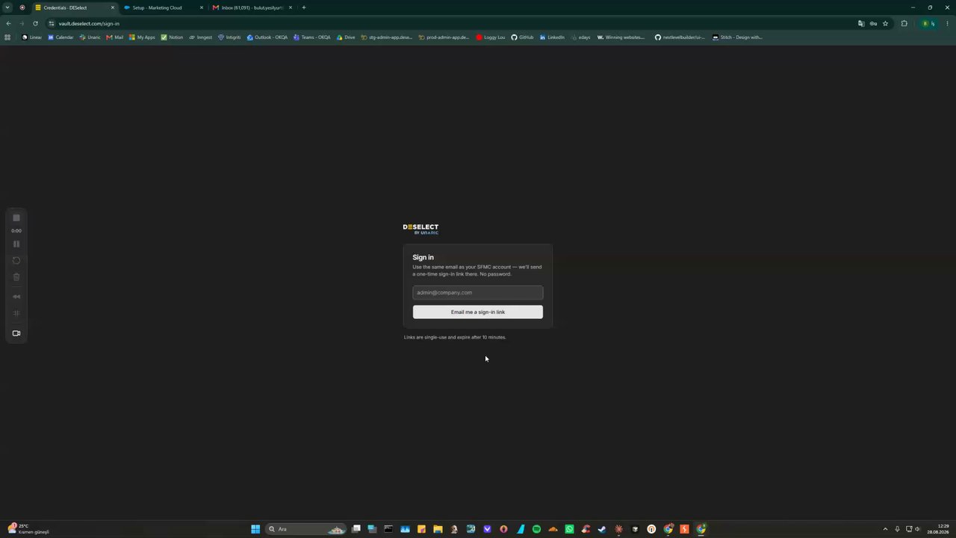
Task: Open File Explorer from the taskbar
Action: click(x=438, y=529)
